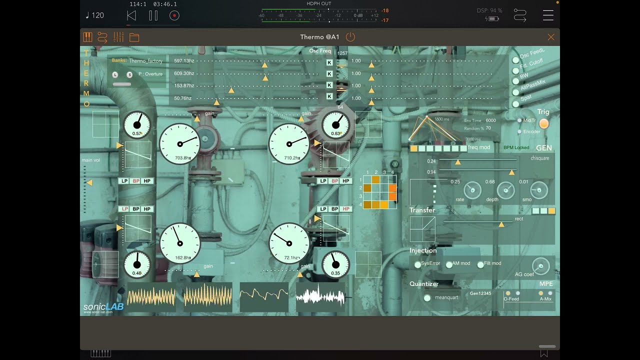Open the hamburger menu at top right
This screenshot has width=640, height=360.
click(x=548, y=15)
